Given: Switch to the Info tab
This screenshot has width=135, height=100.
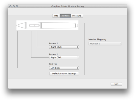Looking at the screenshot, I should (x=56, y=16).
